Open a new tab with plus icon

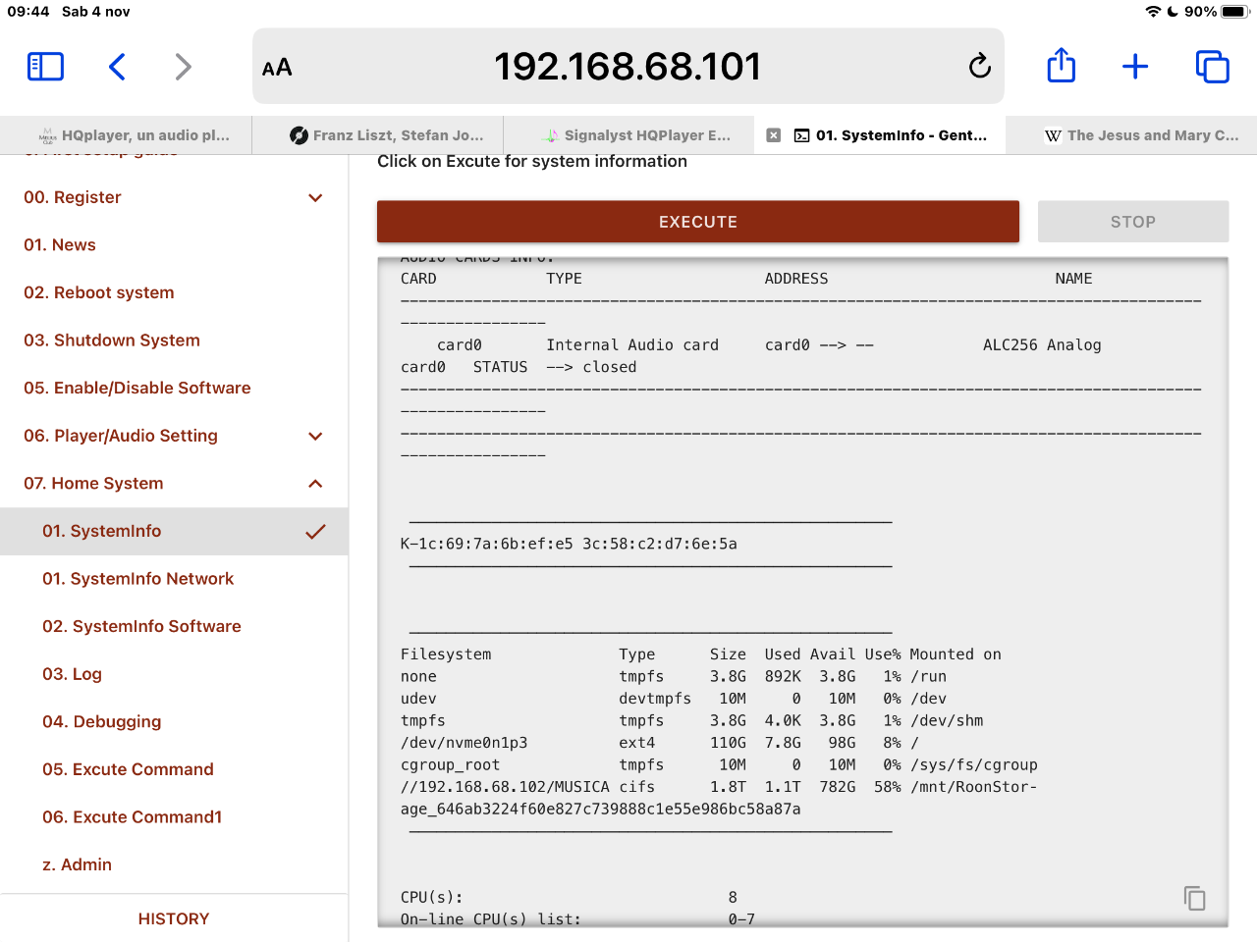click(1135, 67)
